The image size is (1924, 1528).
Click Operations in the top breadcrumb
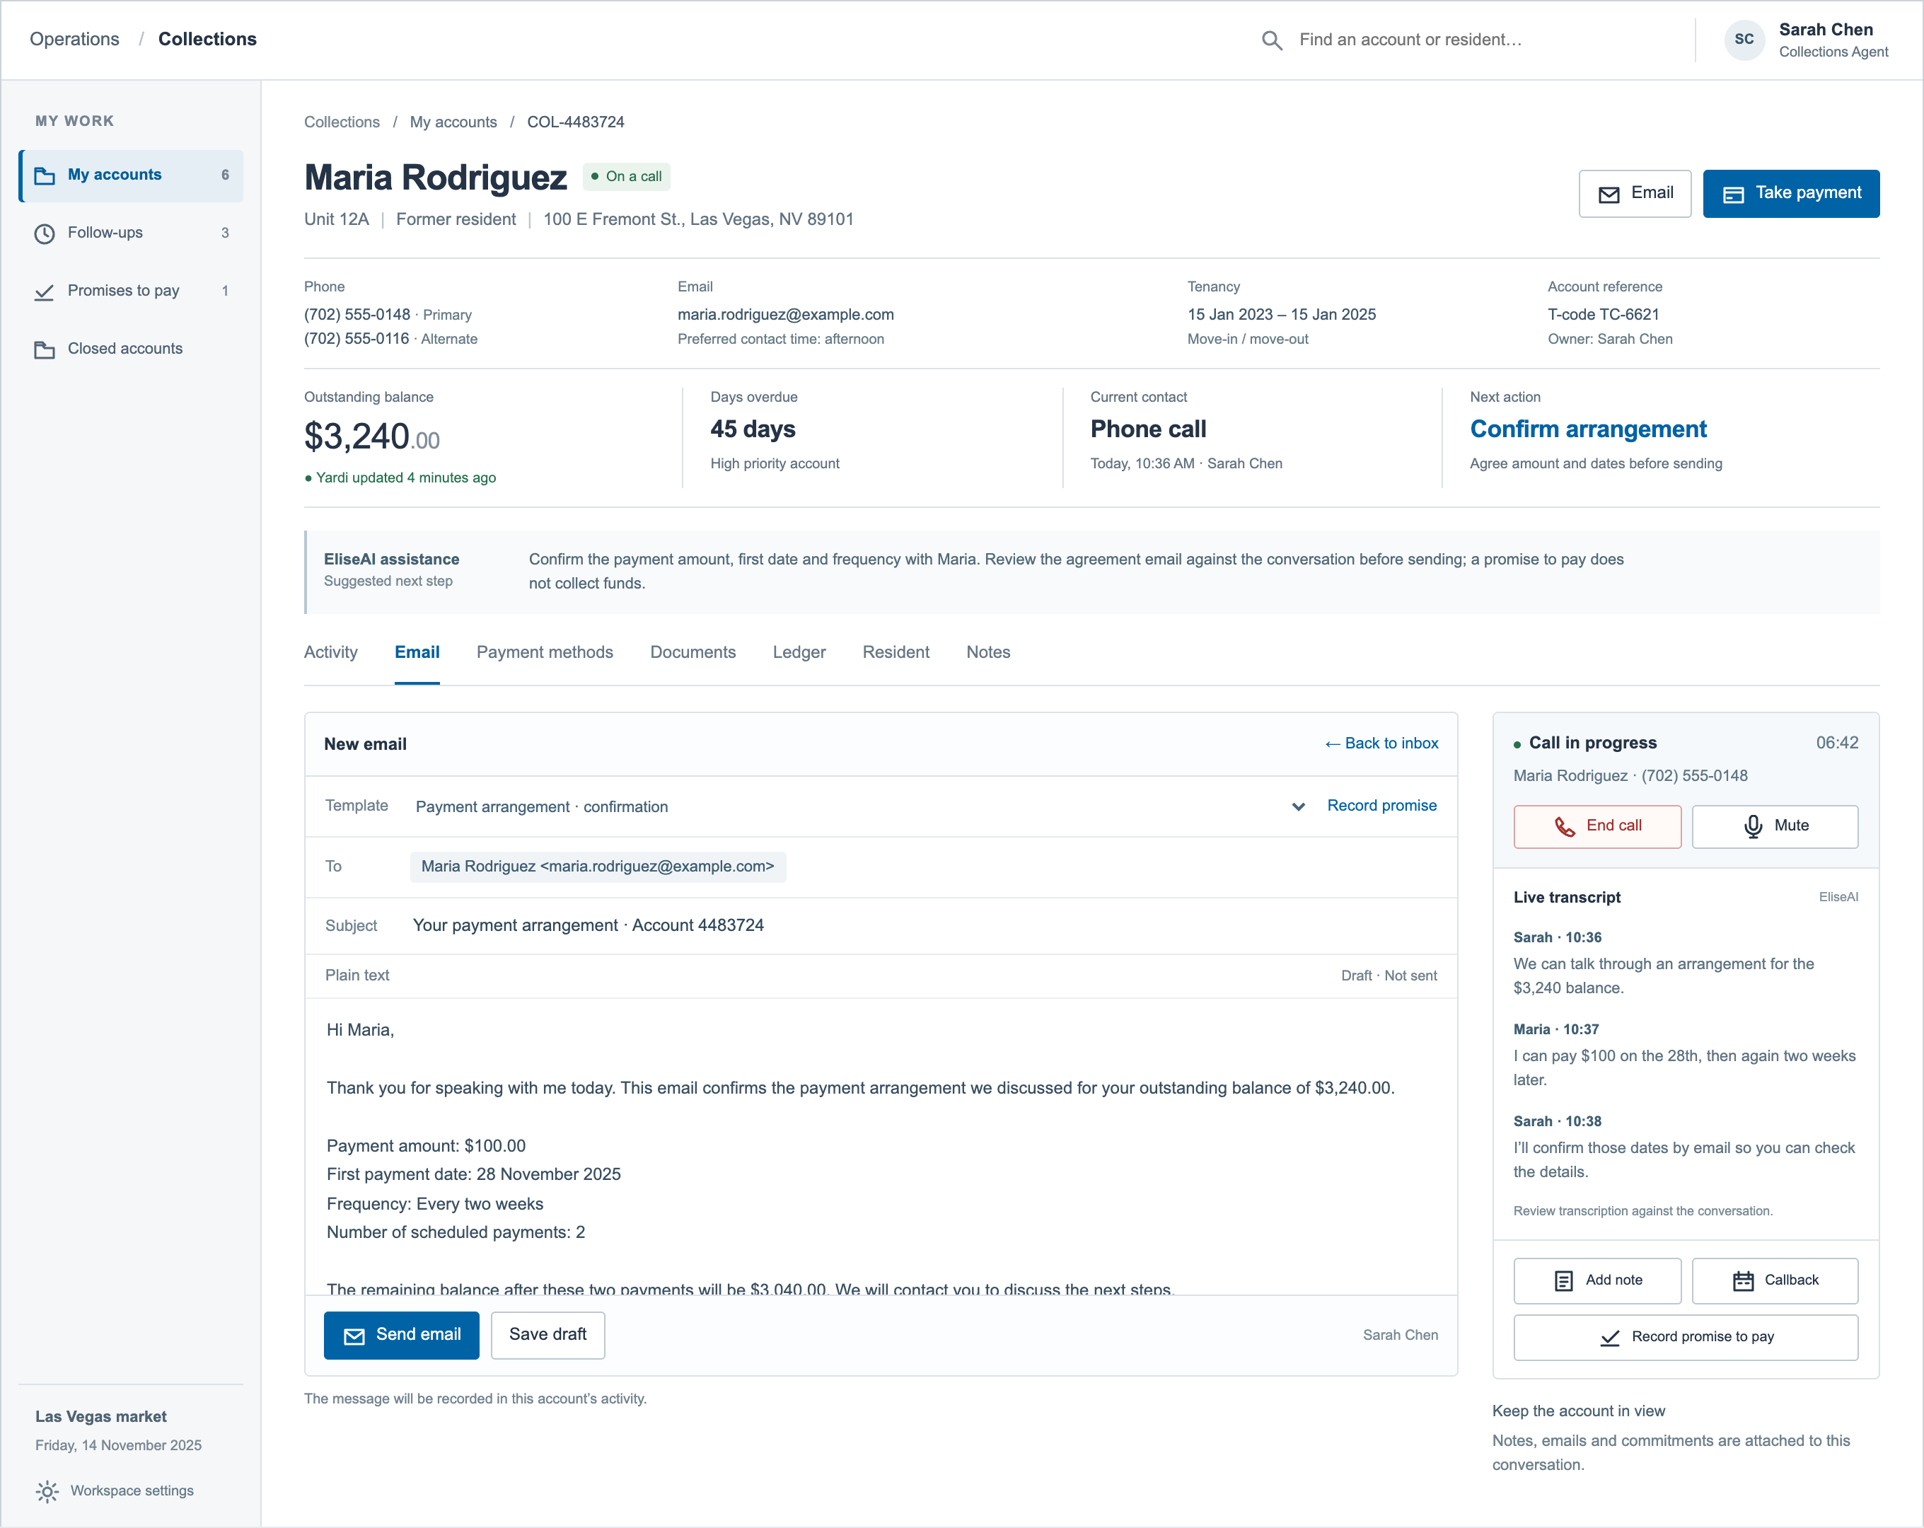[74, 40]
